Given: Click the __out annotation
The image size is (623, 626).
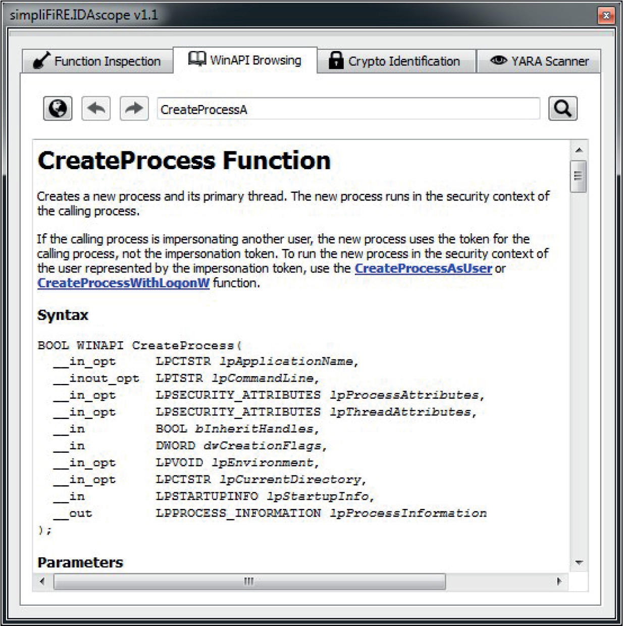Looking at the screenshot, I should tap(73, 513).
